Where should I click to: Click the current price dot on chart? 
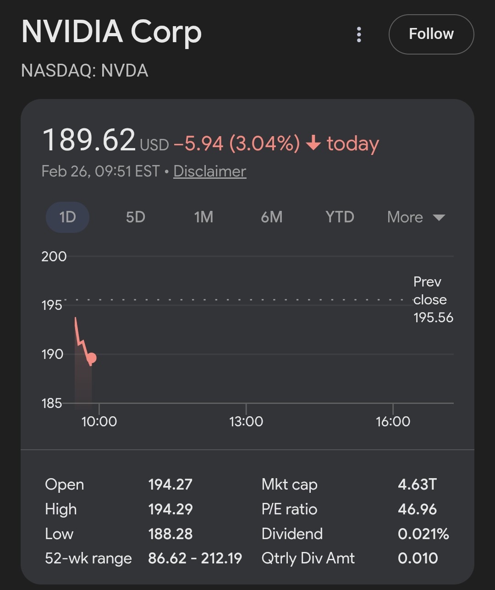tap(91, 358)
